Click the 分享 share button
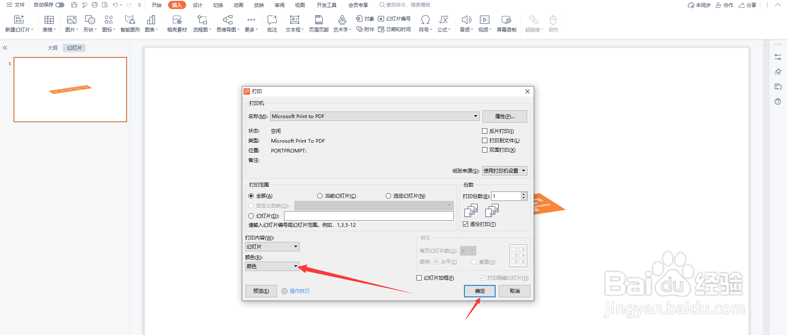Image resolution: width=787 pixels, height=335 pixels. pyautogui.click(x=748, y=5)
